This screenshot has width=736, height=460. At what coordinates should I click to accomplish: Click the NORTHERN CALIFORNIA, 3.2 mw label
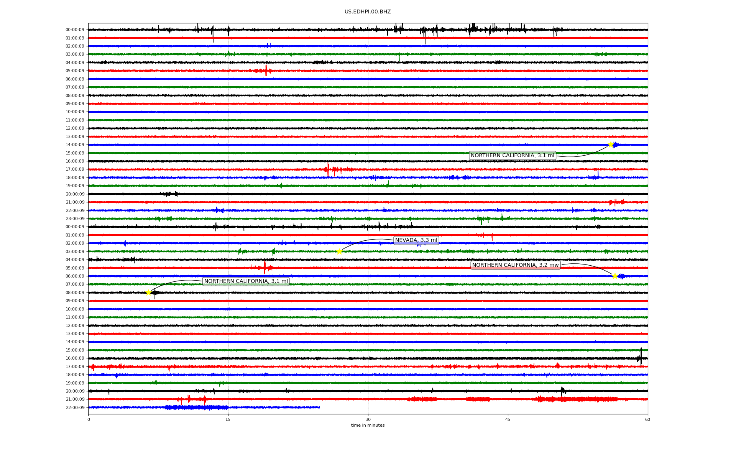(x=515, y=265)
